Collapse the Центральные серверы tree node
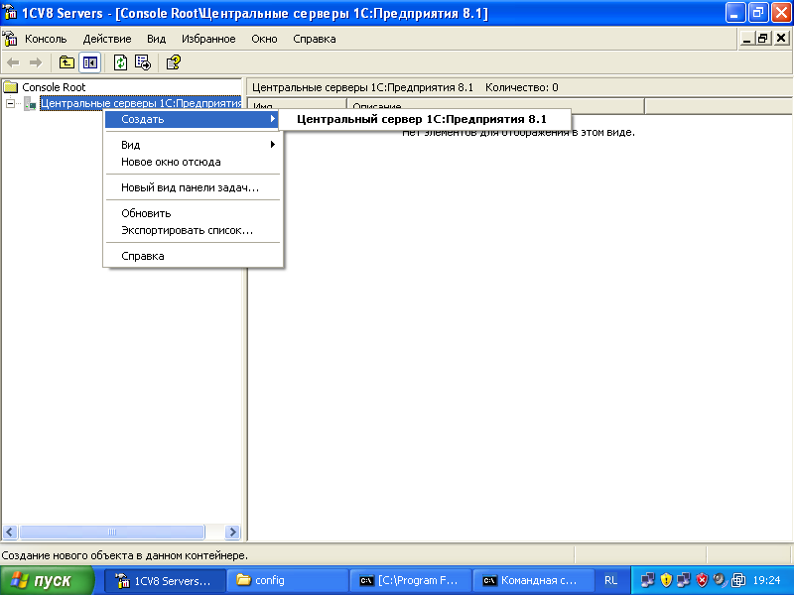Viewport: 794px width, 595px height. point(10,104)
